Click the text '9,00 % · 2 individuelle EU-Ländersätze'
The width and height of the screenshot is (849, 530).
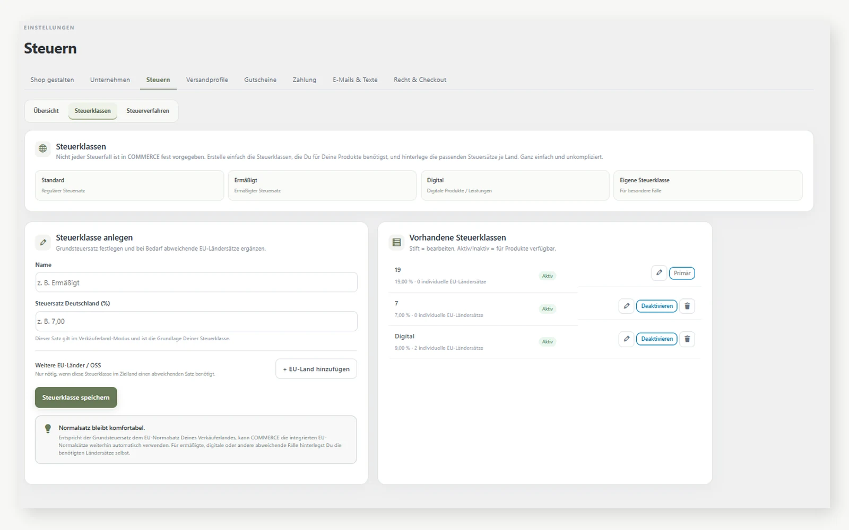point(439,348)
